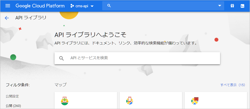Open the Android Maps SDK card icon

[65, 101]
